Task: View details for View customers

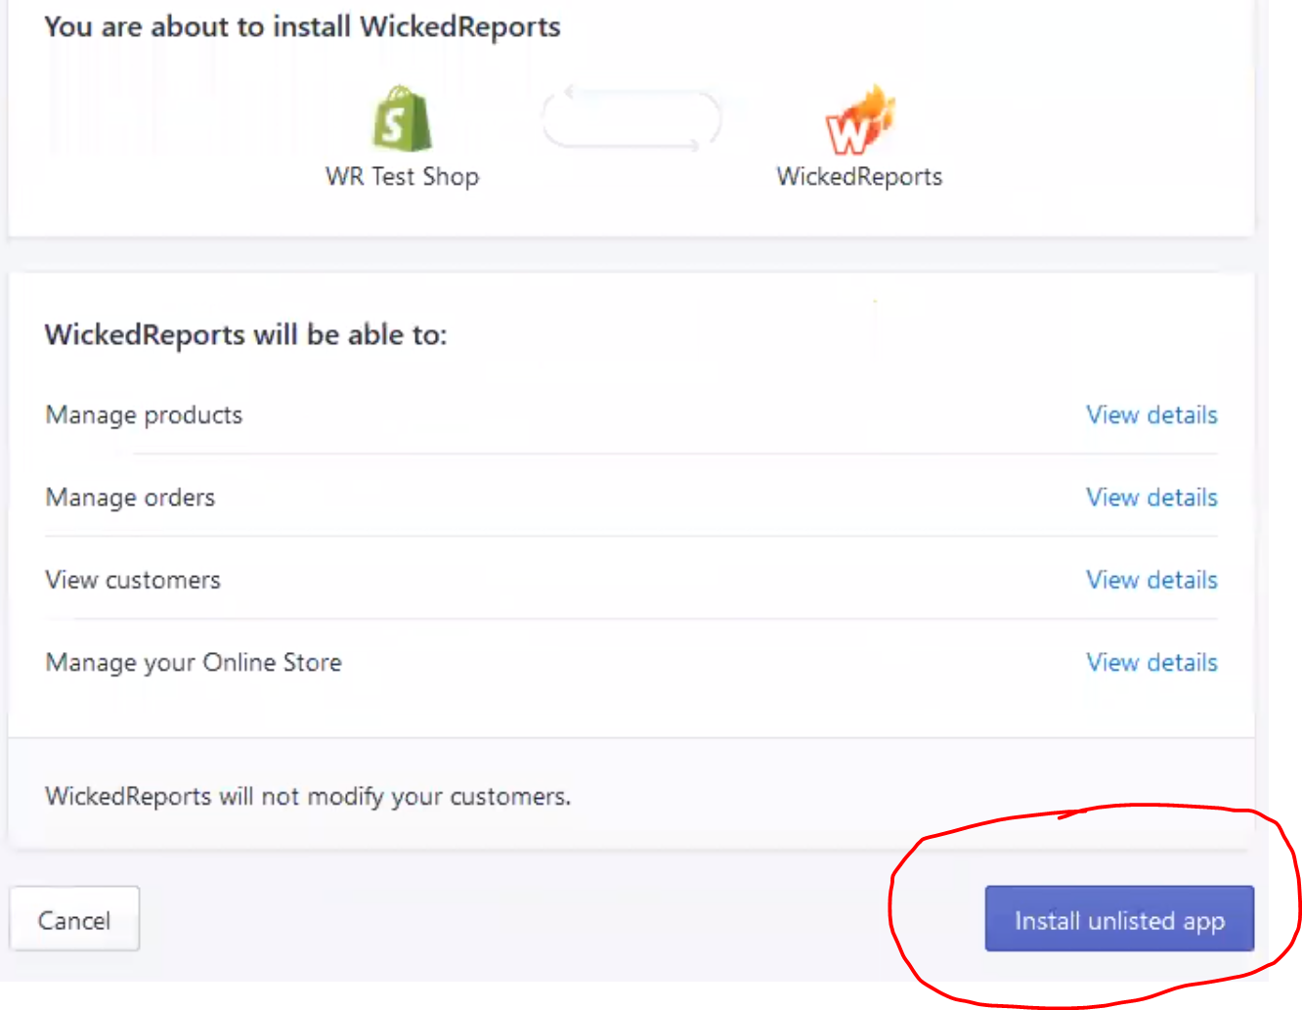Action: (1151, 580)
